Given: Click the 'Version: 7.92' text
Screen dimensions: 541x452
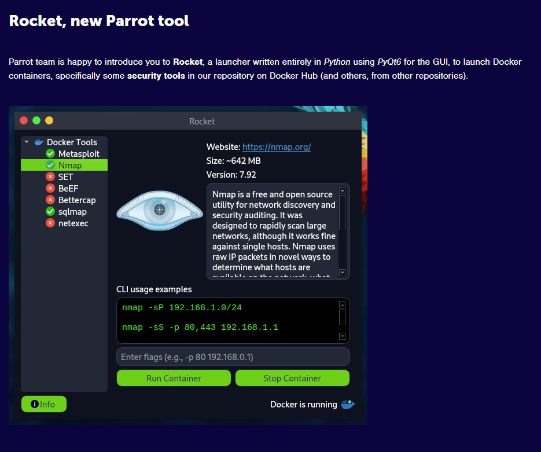Looking at the screenshot, I should (231, 175).
